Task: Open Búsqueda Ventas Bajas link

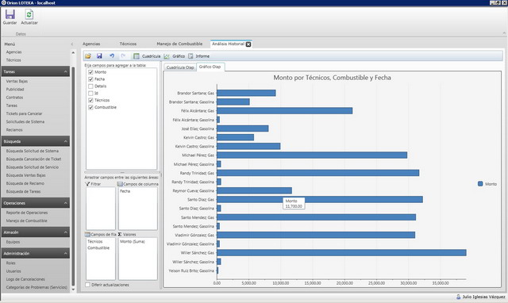Action: 26,175
